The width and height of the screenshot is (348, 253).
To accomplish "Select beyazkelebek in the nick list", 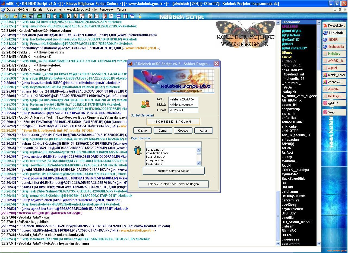I will pyautogui.click(x=292, y=209).
